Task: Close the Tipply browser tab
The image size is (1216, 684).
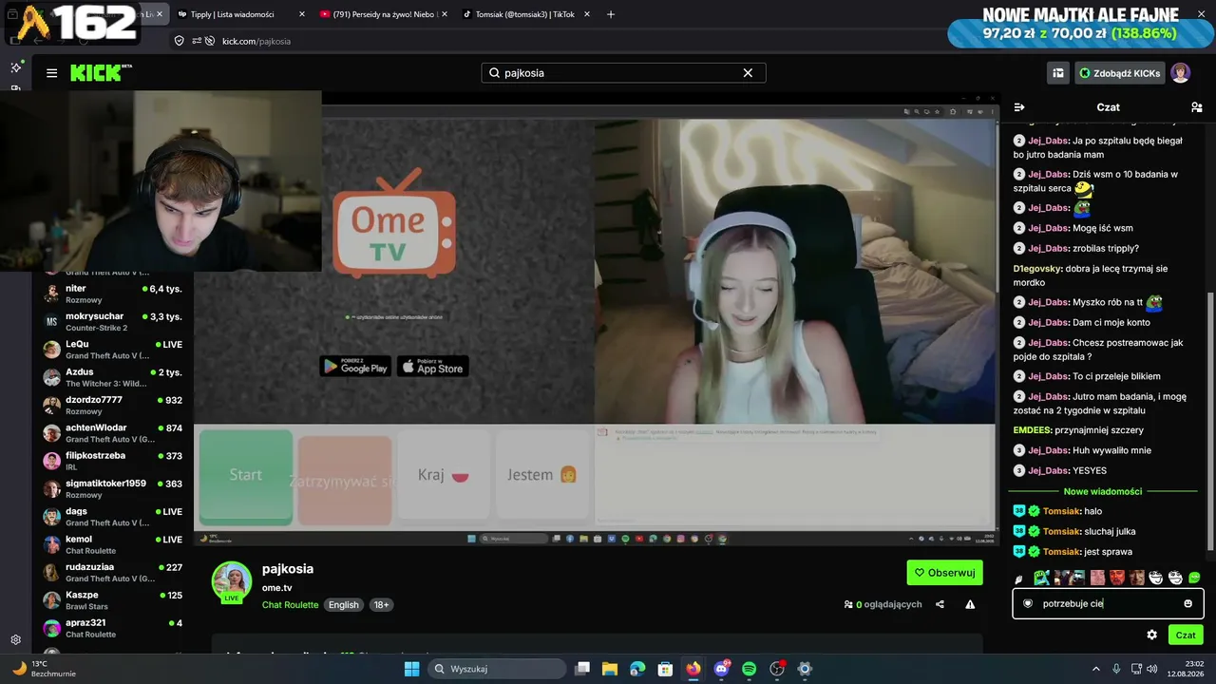Action: [302, 14]
